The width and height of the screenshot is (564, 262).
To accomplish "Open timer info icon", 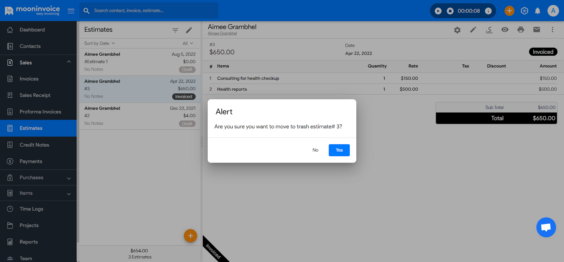I will click(x=488, y=11).
